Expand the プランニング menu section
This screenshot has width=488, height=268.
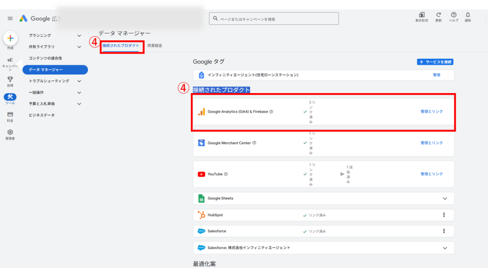pyautogui.click(x=79, y=36)
